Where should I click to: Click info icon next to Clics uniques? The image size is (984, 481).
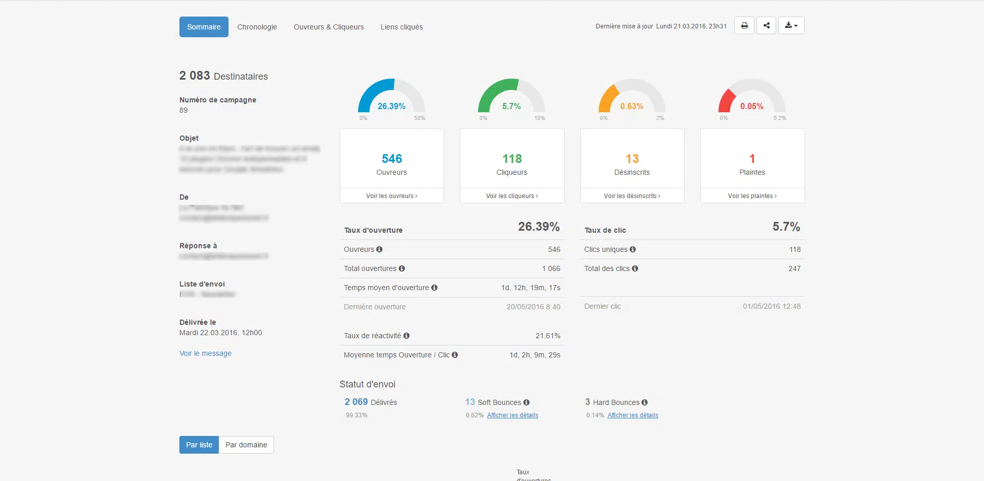[633, 249]
